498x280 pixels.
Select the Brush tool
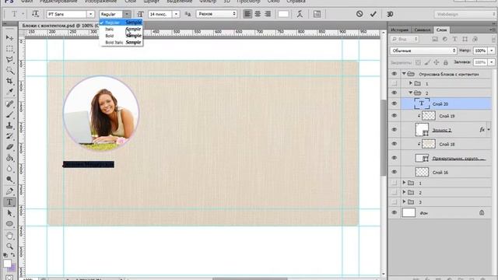[9, 114]
